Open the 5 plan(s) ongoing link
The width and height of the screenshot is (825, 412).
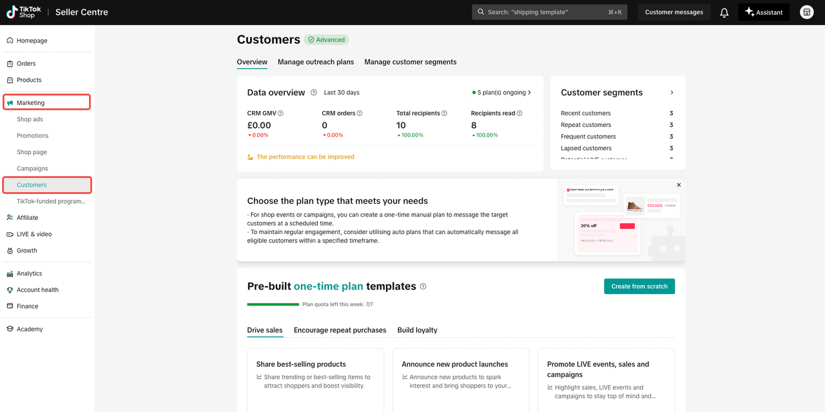click(x=502, y=93)
